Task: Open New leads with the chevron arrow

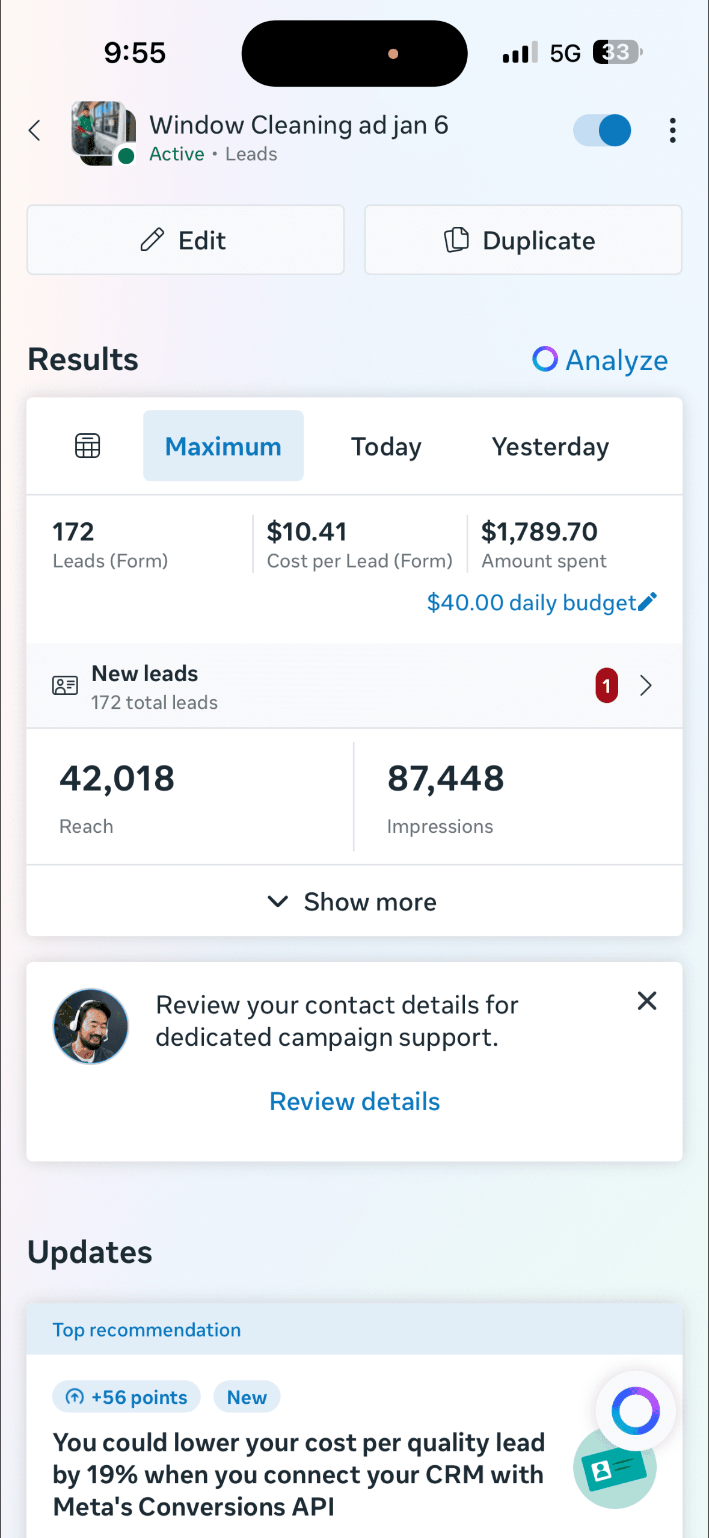Action: pyautogui.click(x=646, y=685)
